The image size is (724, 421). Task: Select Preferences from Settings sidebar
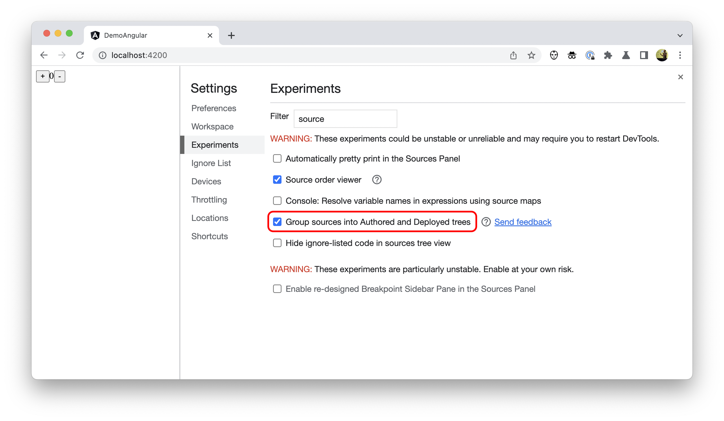(213, 108)
